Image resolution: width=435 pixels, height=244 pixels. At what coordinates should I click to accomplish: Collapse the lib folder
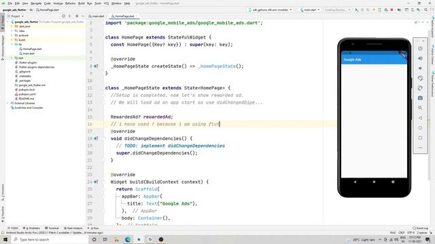[x=12, y=44]
